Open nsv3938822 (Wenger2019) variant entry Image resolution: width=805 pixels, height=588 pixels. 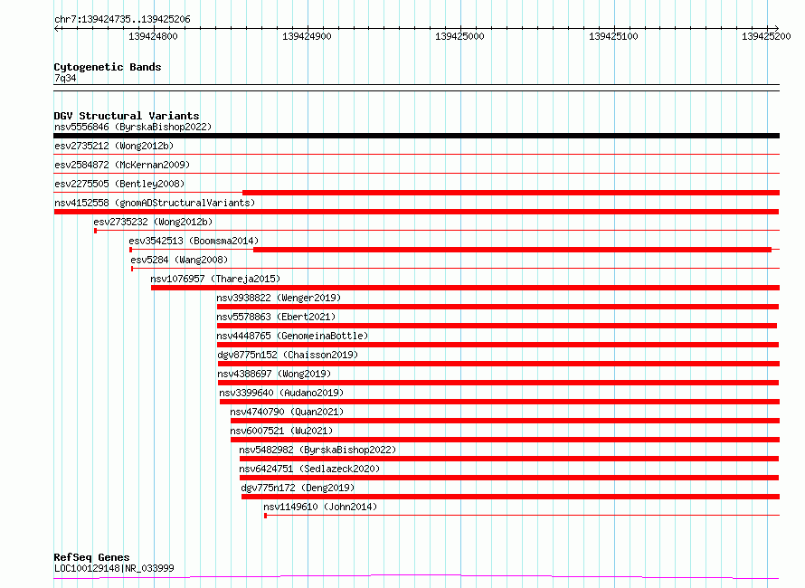(x=279, y=298)
